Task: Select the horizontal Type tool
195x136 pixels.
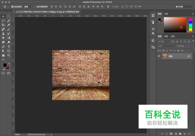Action: (9, 47)
